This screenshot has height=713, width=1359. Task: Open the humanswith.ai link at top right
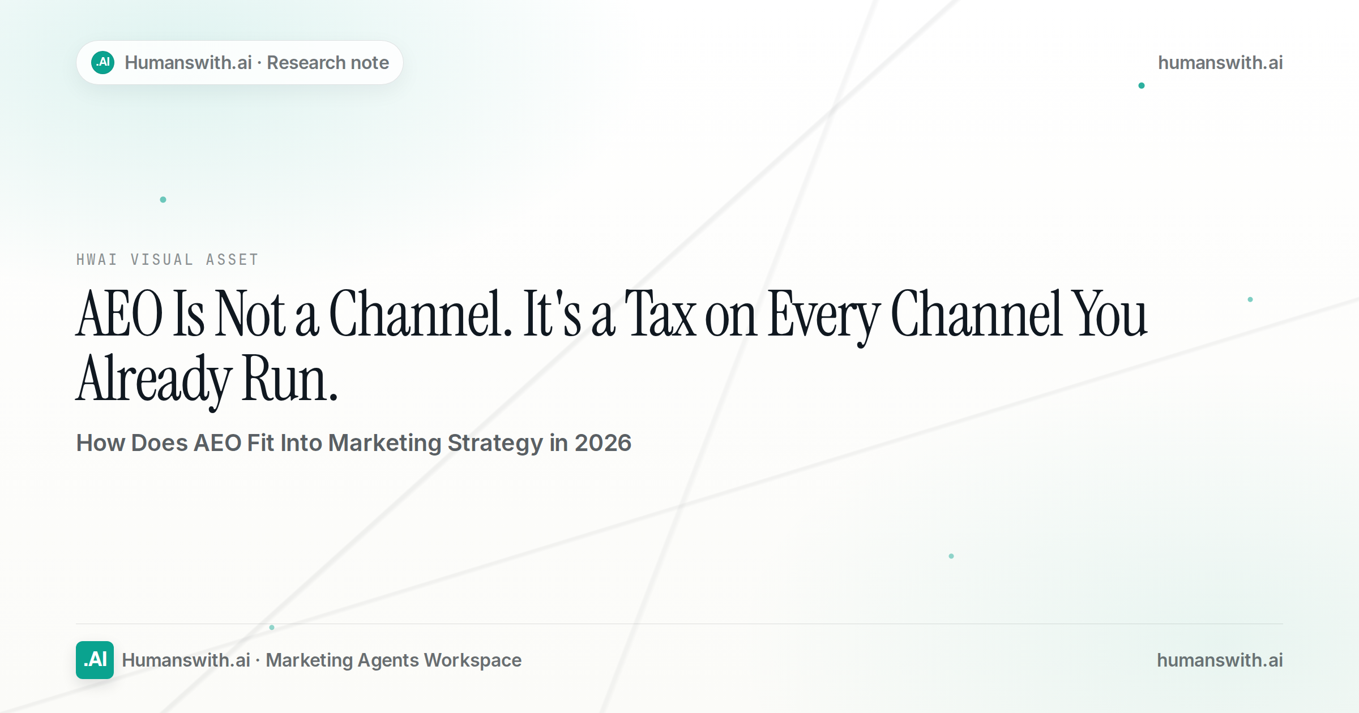click(x=1220, y=62)
